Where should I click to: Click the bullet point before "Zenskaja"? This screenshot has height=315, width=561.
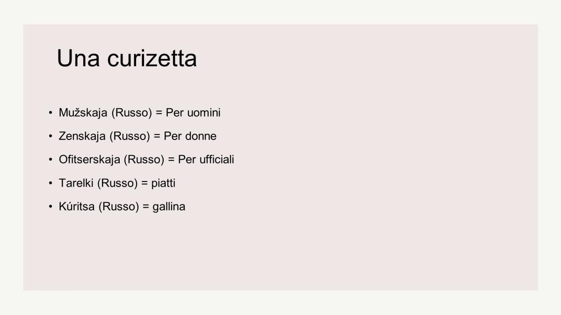pos(50,136)
